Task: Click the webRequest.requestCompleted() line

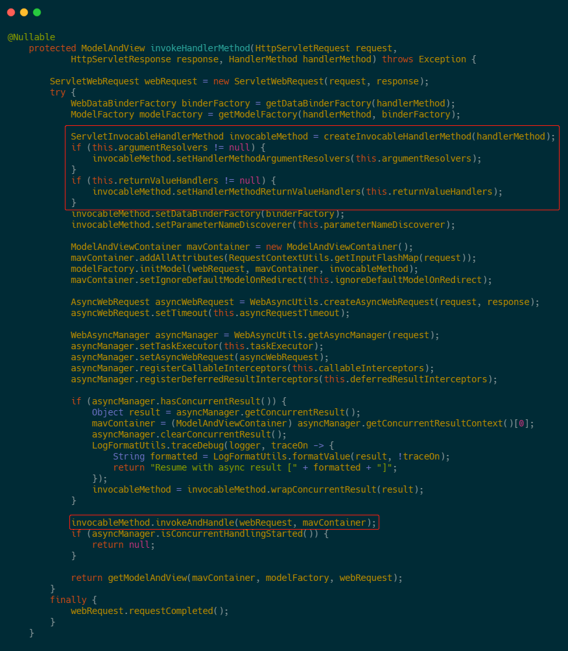Action: (x=150, y=611)
